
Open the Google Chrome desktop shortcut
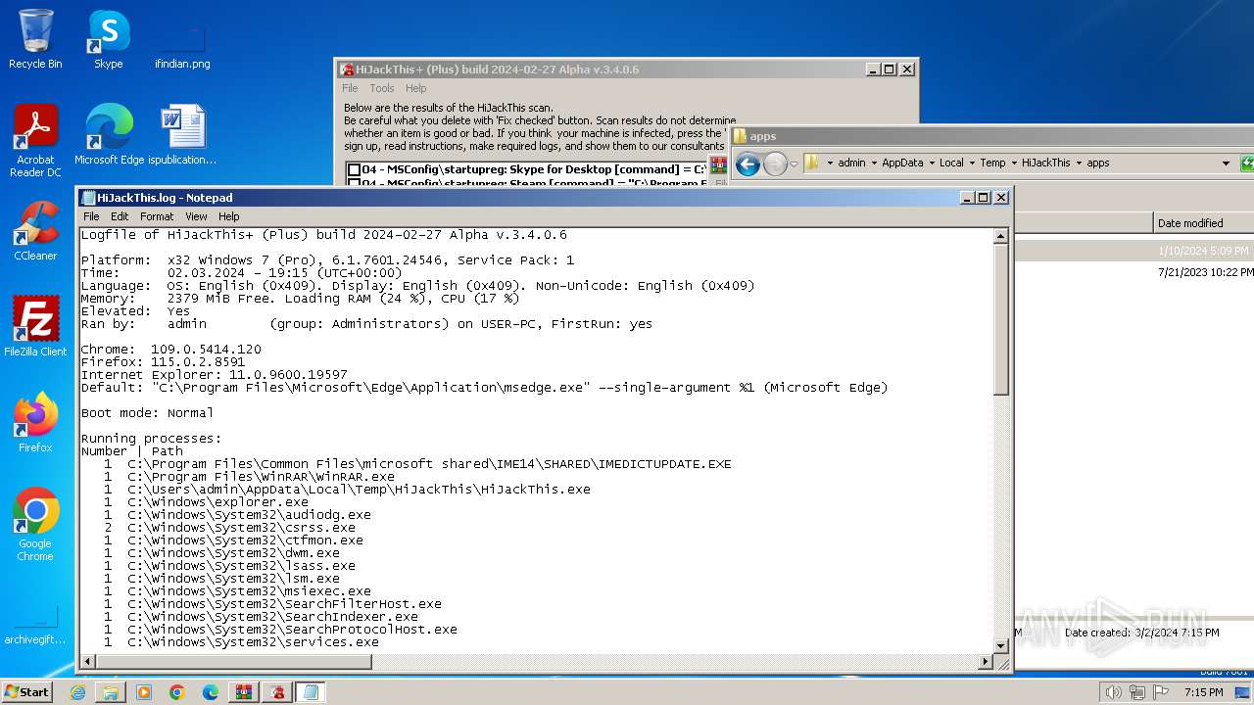click(35, 524)
